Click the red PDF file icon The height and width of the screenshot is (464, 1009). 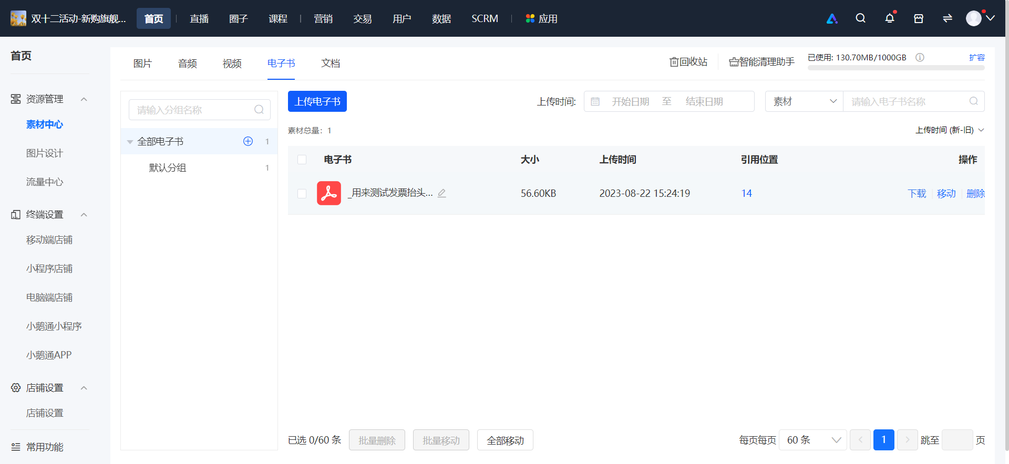pos(329,193)
